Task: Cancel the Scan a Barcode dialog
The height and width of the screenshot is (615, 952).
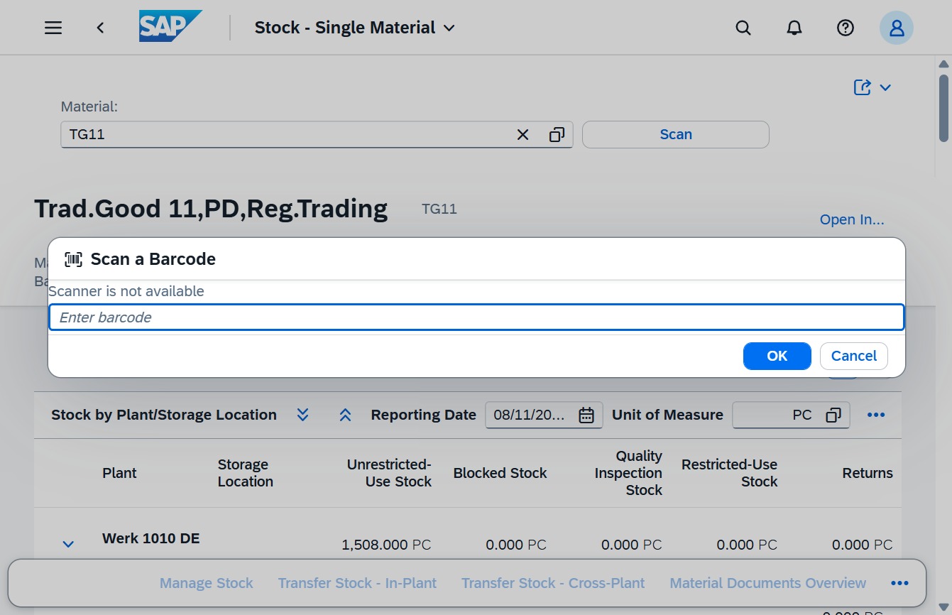Action: click(854, 356)
